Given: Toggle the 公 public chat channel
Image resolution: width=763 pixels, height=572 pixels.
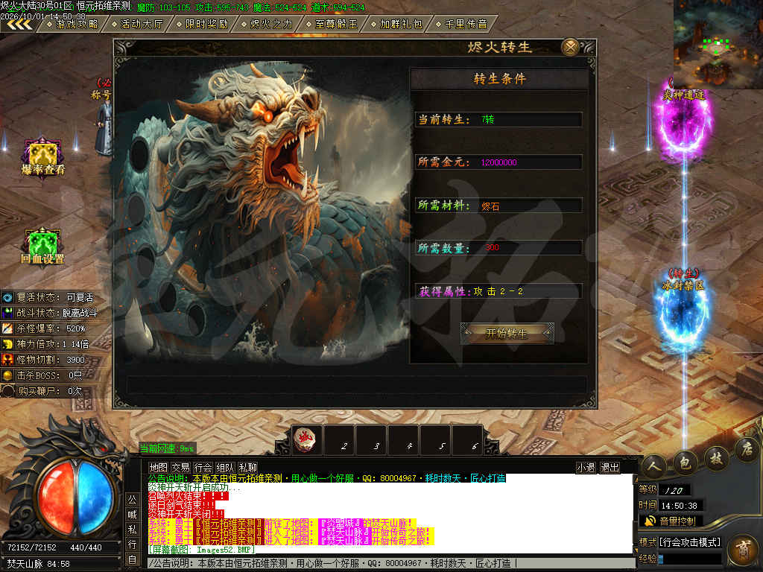Looking at the screenshot, I should tap(133, 500).
